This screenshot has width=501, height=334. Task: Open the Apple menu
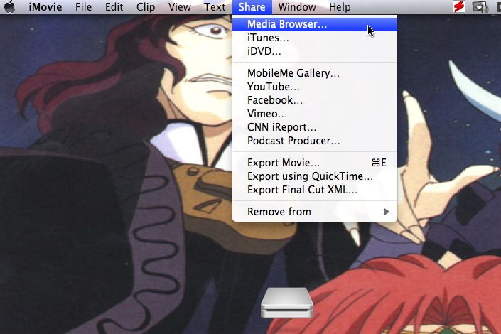point(9,6)
